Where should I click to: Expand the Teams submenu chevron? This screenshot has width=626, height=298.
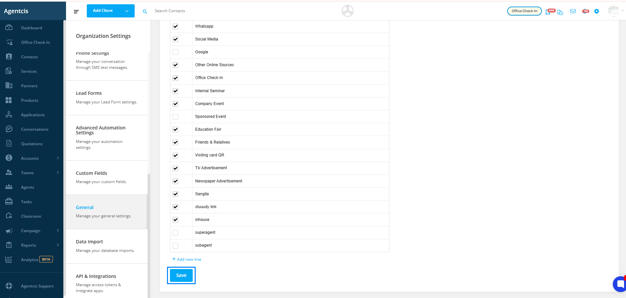(58, 173)
